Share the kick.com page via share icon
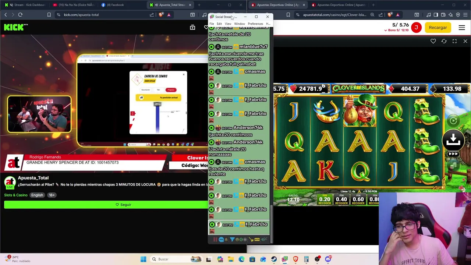 (152, 15)
